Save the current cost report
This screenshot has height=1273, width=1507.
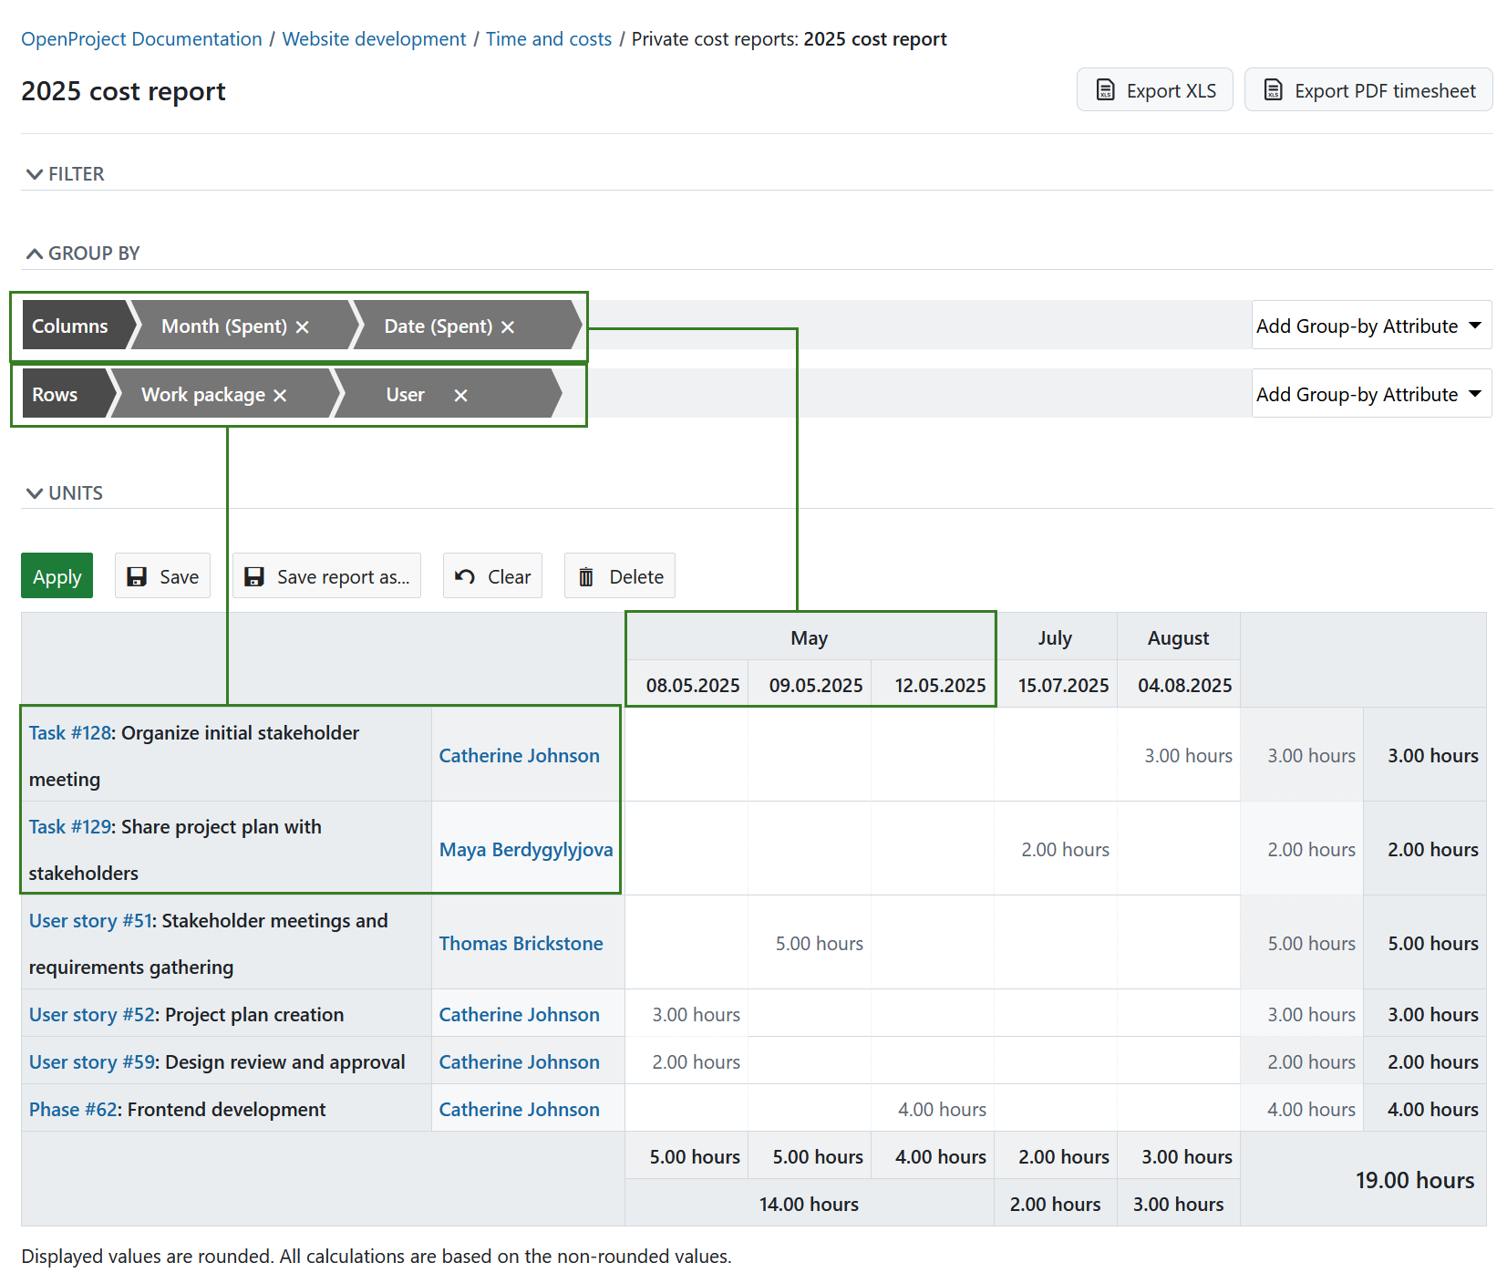[162, 575]
